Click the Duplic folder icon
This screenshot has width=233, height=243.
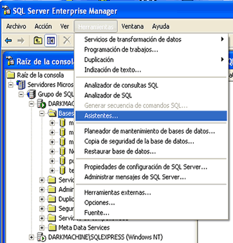coord(52,199)
